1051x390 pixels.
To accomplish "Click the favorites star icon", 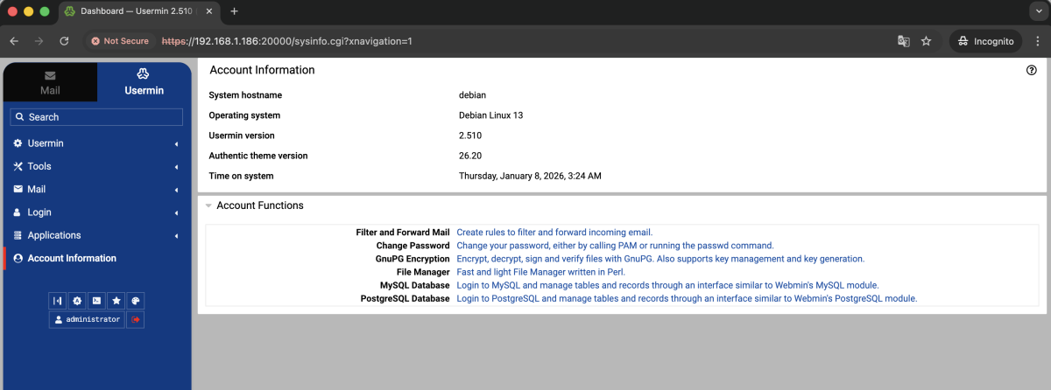I will [116, 301].
